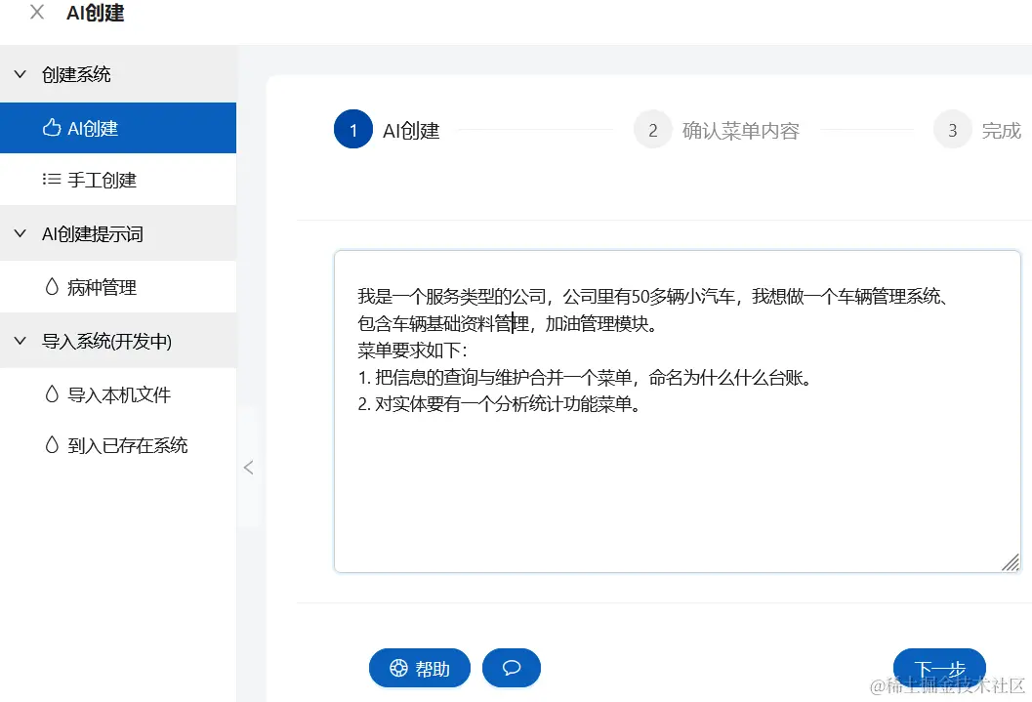The height and width of the screenshot is (702, 1032).
Task: Click inside the requirement description text area
Action: 678,411
